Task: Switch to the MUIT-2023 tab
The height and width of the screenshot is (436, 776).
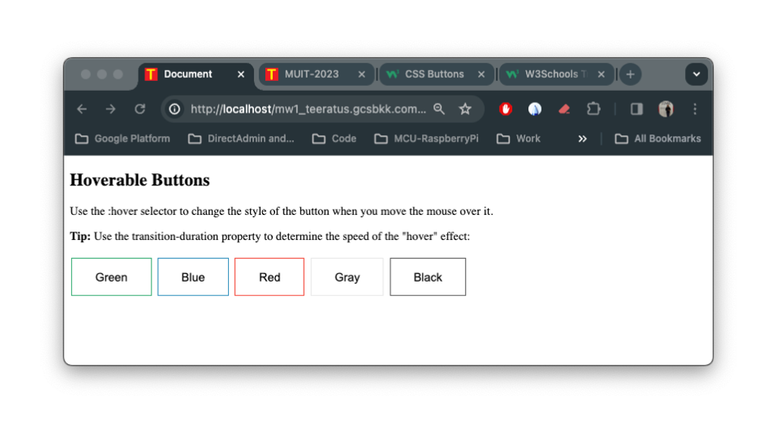Action: pos(311,74)
